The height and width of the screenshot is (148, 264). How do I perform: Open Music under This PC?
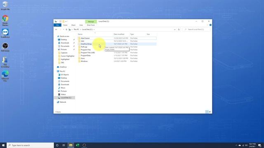click(x=63, y=88)
